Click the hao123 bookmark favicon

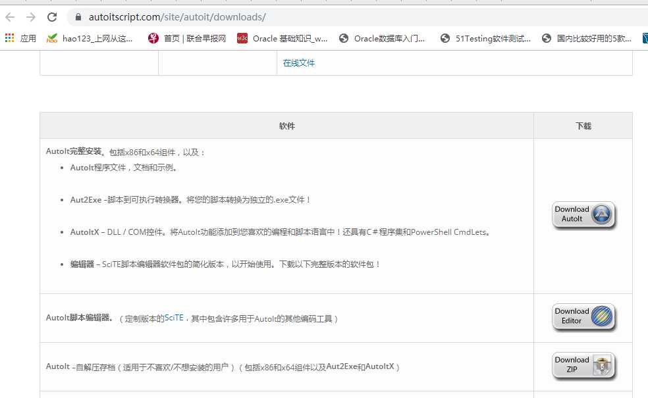coord(52,38)
